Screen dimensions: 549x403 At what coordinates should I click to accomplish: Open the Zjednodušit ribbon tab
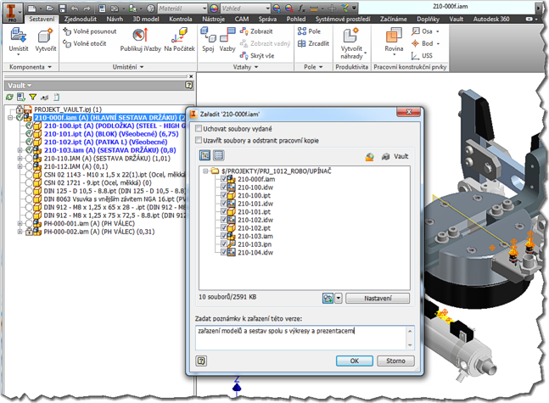click(x=80, y=19)
